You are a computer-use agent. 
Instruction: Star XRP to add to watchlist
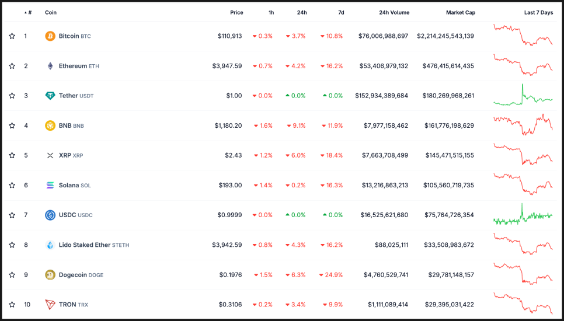12,155
